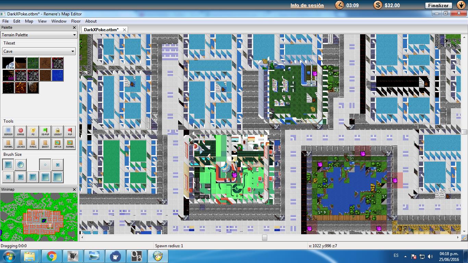Close the Minimap panel
Image resolution: width=468 pixels, height=263 pixels.
(x=74, y=189)
